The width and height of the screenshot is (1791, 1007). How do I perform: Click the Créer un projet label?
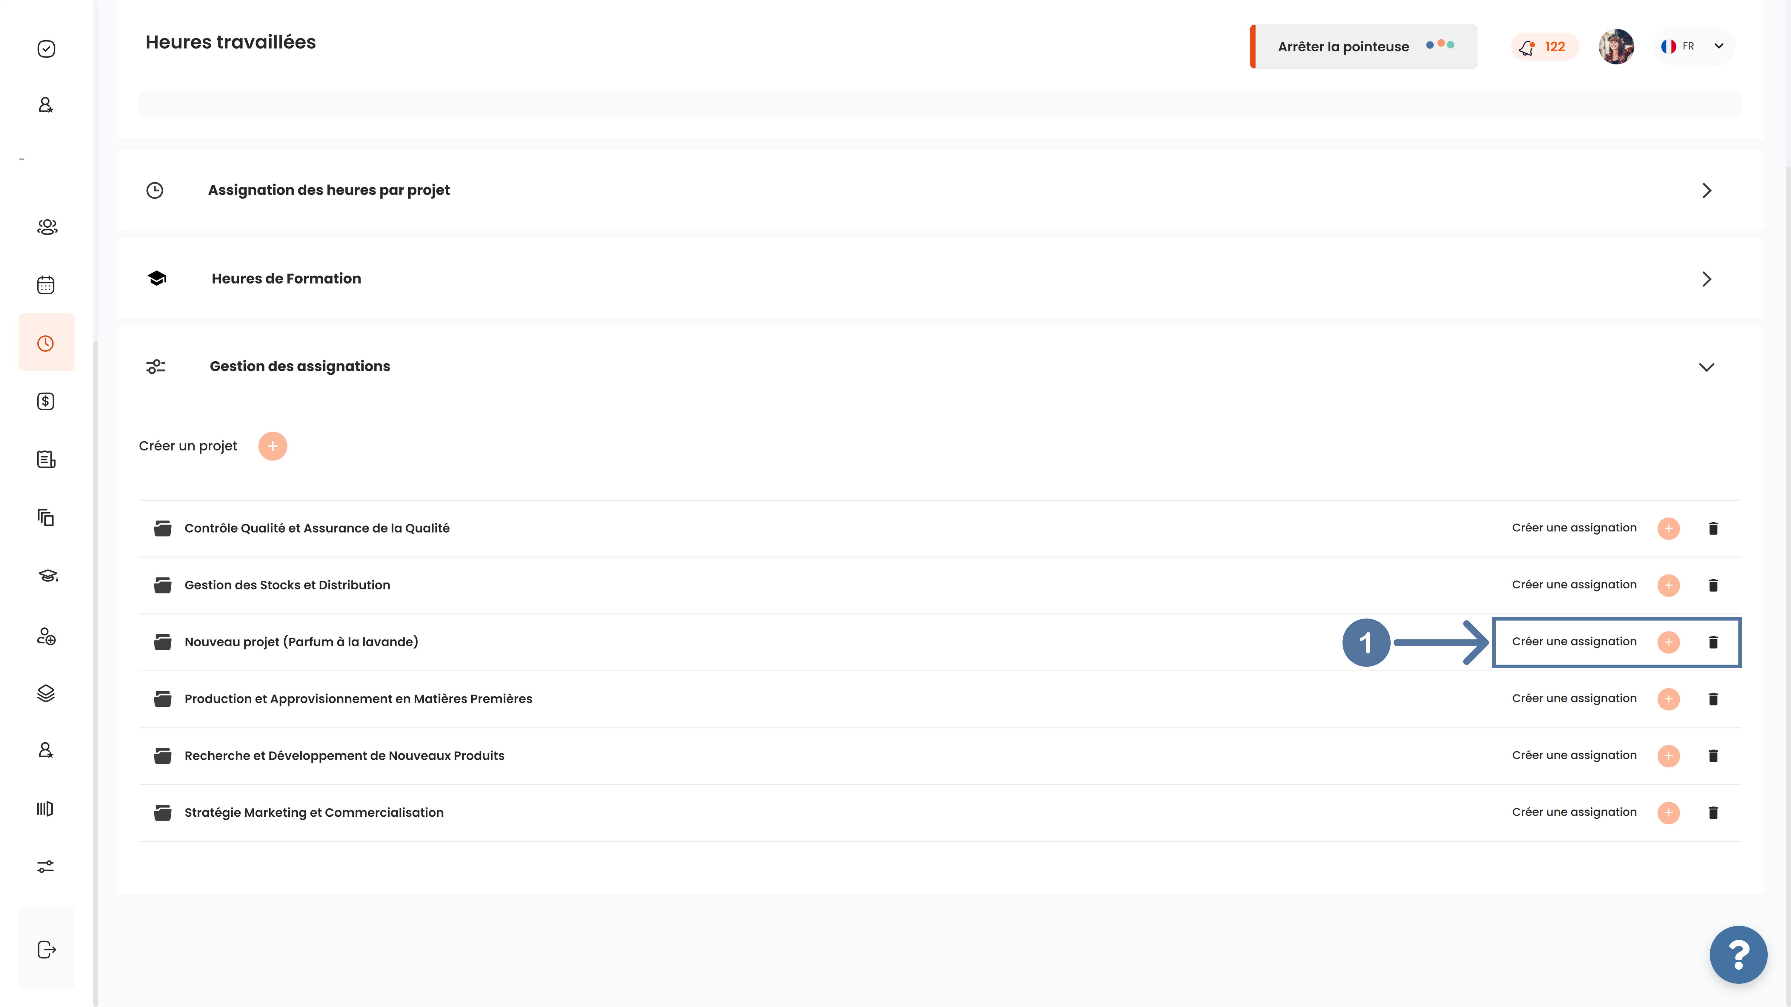coord(188,446)
